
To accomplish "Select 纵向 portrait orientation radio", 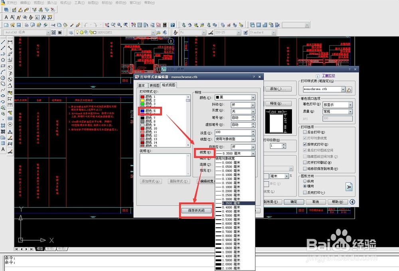I will tap(305, 181).
